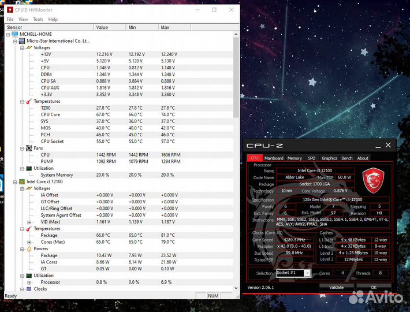Click the CPUID HWMonitor title bar icon
The image size is (410, 312).
(10, 10)
